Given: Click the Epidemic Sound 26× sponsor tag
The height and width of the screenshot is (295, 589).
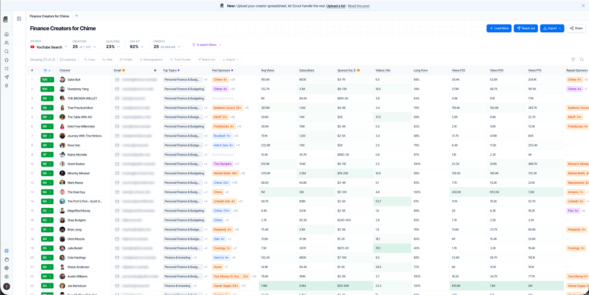Looking at the screenshot, I should pos(228,108).
